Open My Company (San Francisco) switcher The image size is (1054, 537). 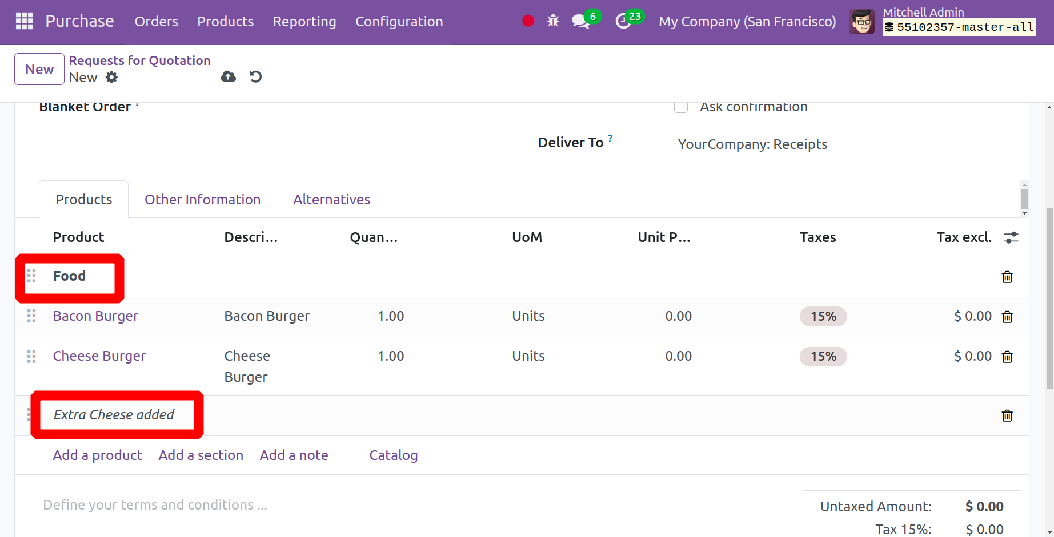[x=747, y=22]
